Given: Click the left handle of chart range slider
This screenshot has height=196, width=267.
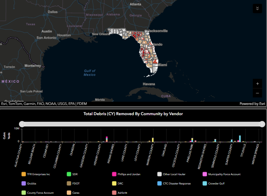Looking at the screenshot, I should tap(22, 124).
